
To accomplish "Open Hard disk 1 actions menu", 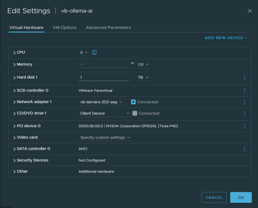I will coord(244,78).
